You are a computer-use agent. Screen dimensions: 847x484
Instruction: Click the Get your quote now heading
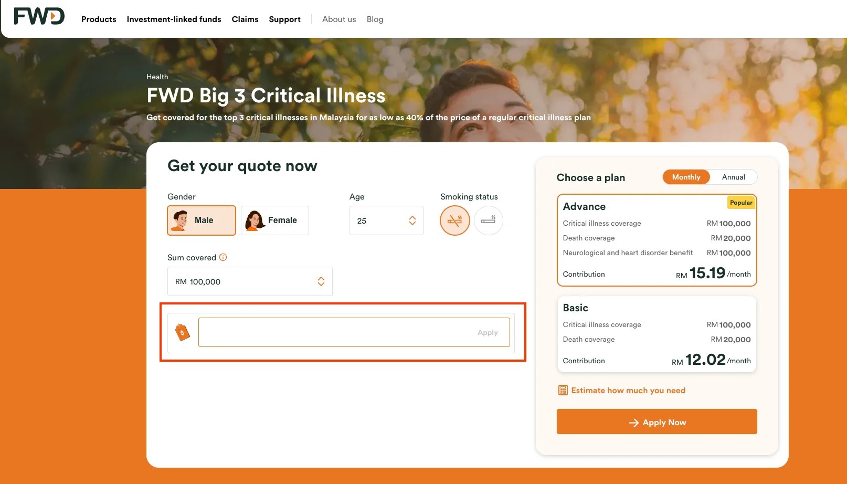tap(242, 166)
